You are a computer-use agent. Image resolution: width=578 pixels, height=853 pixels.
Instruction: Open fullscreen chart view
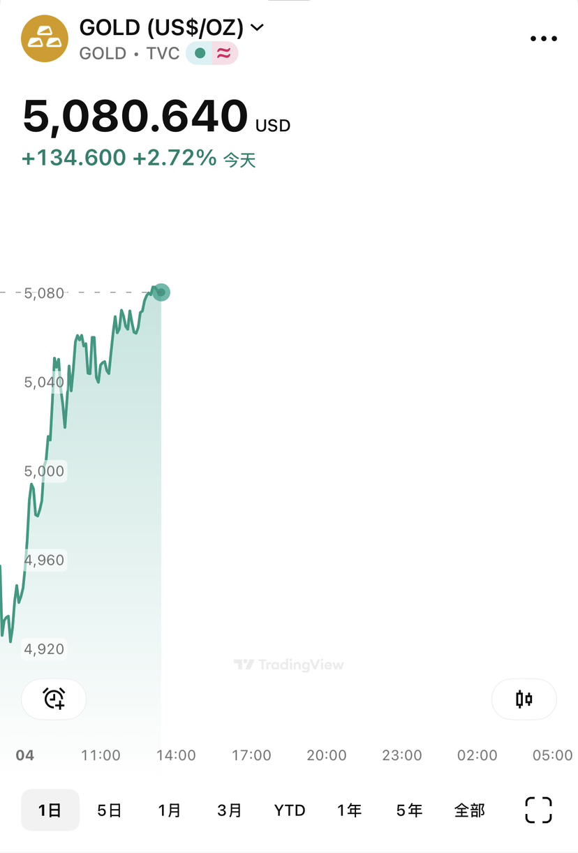pyautogui.click(x=538, y=810)
